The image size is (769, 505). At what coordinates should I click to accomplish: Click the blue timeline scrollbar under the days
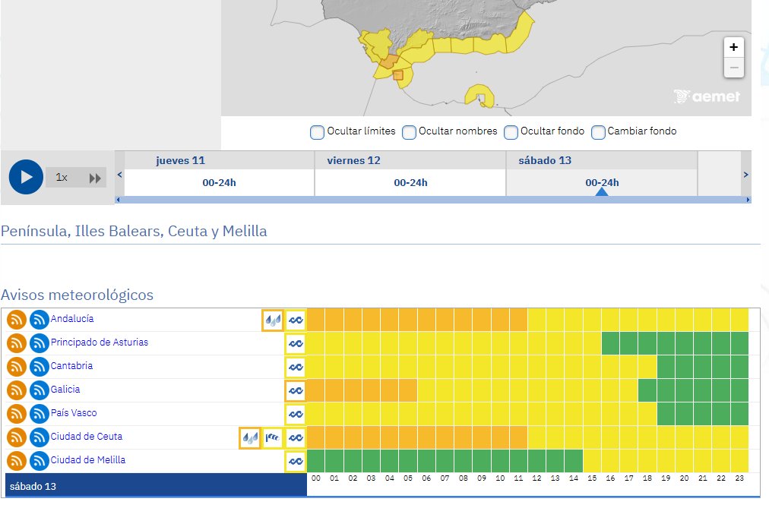[x=433, y=200]
